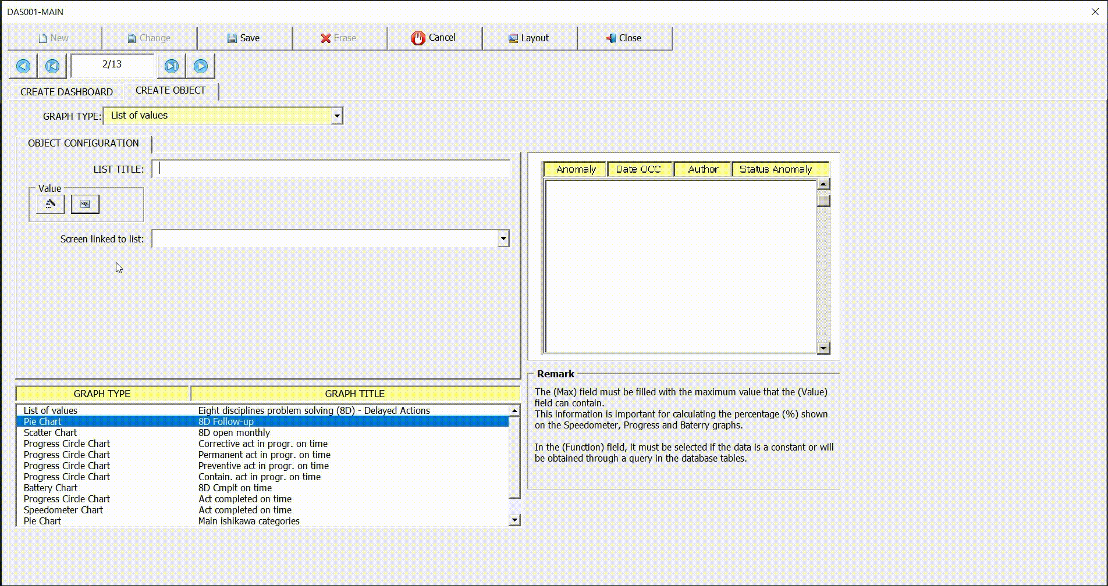This screenshot has width=1108, height=586.
Task: Jump to the last record icon
Action: point(171,66)
